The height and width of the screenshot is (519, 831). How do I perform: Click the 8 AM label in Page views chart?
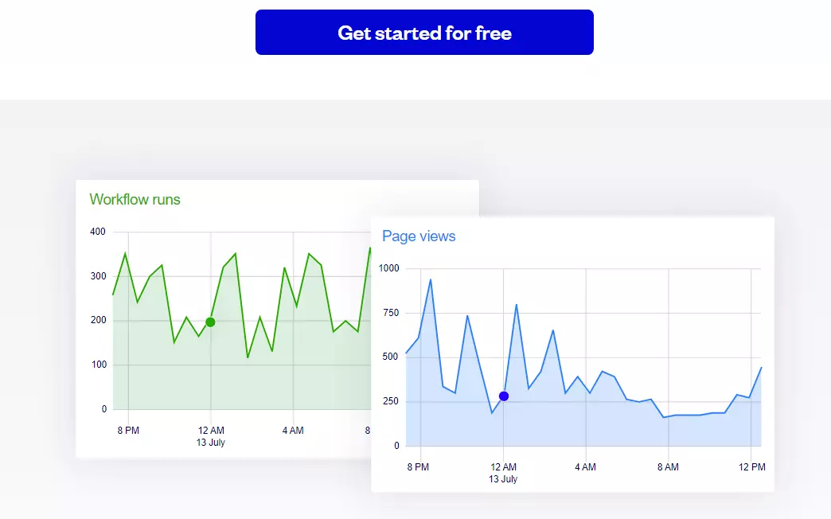pyautogui.click(x=668, y=467)
